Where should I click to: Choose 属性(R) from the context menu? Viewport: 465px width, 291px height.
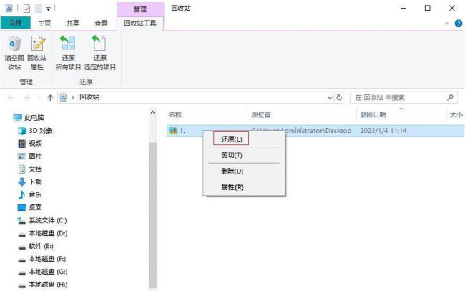(x=232, y=187)
